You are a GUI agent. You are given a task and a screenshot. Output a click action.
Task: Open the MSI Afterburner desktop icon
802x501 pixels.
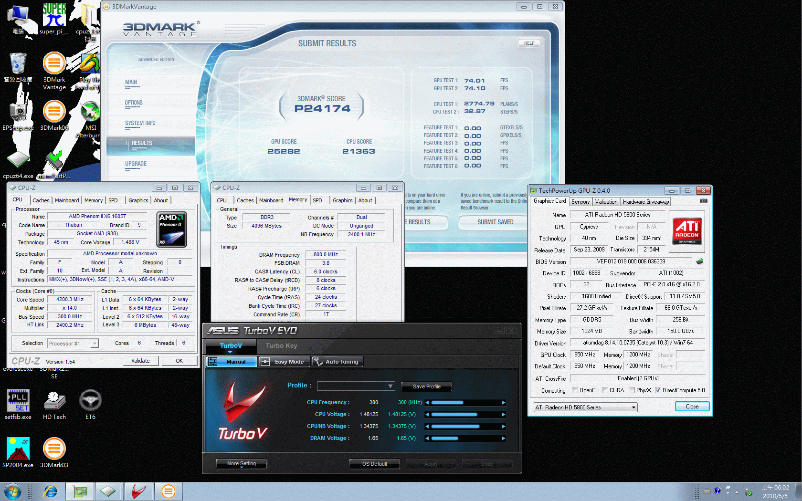[x=90, y=119]
